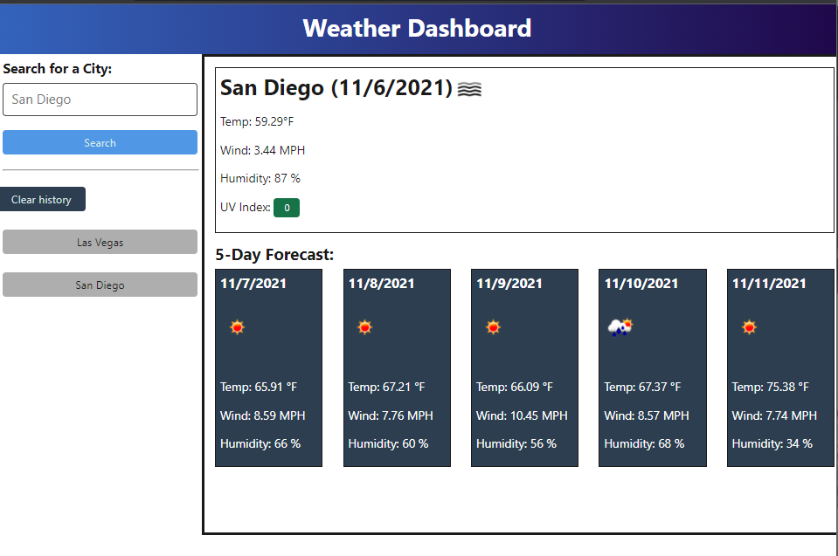Open the 11/7/2021 forecast card

tap(268, 367)
